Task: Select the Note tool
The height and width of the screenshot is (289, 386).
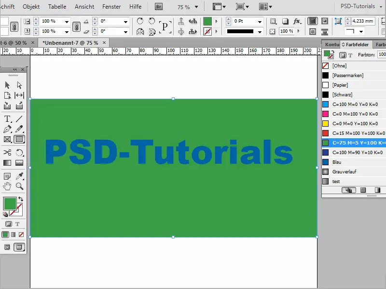Action: pos(7,176)
